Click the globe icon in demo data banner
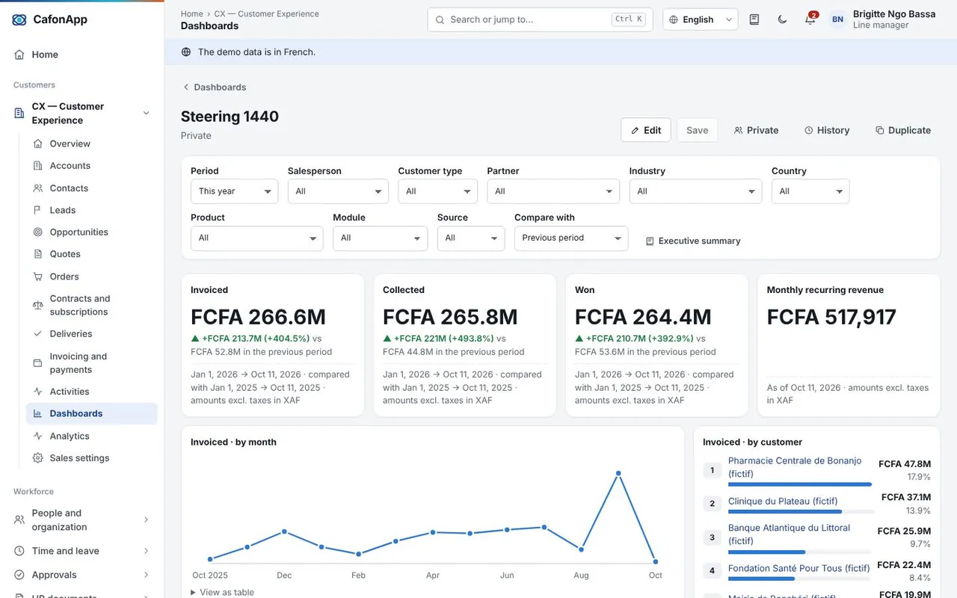The width and height of the screenshot is (957, 598). [x=186, y=52]
